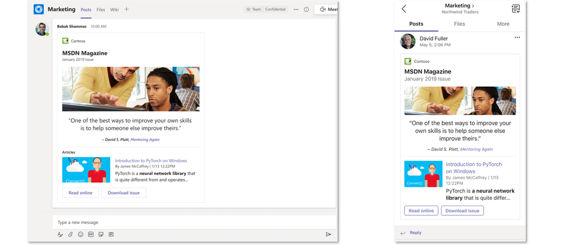This screenshot has width=570, height=245.
Task: Click PyTorch article thumbnail in mobile card
Action: click(423, 174)
